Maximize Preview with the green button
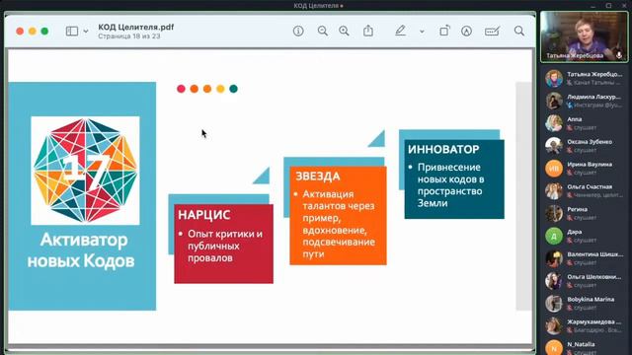 tap(44, 31)
